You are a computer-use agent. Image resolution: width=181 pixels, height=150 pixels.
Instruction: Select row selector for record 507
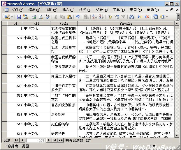4,40
